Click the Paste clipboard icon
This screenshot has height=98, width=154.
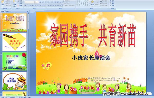coord(3,2)
